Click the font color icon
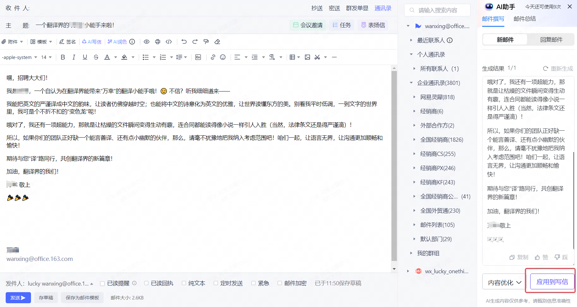 (107, 57)
